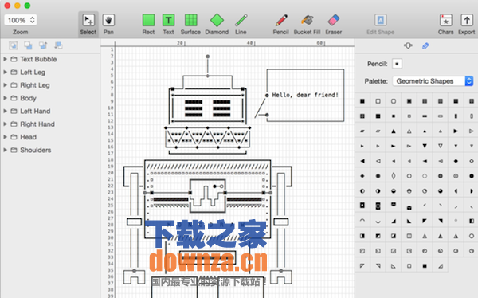Viewport: 478px width, 298px height.
Task: Select the Left Leg layer label
Action: pos(33,73)
